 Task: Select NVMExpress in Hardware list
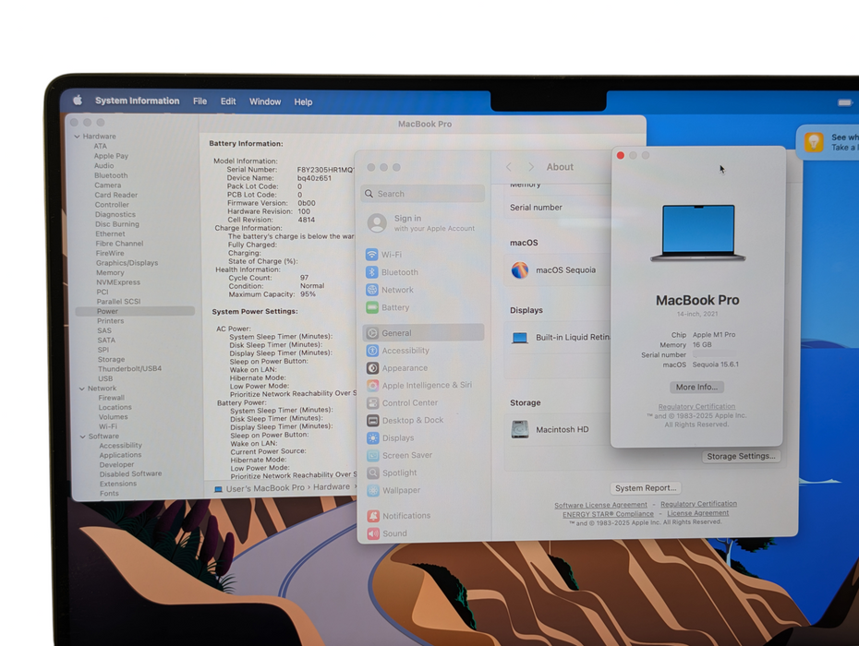pyautogui.click(x=118, y=282)
